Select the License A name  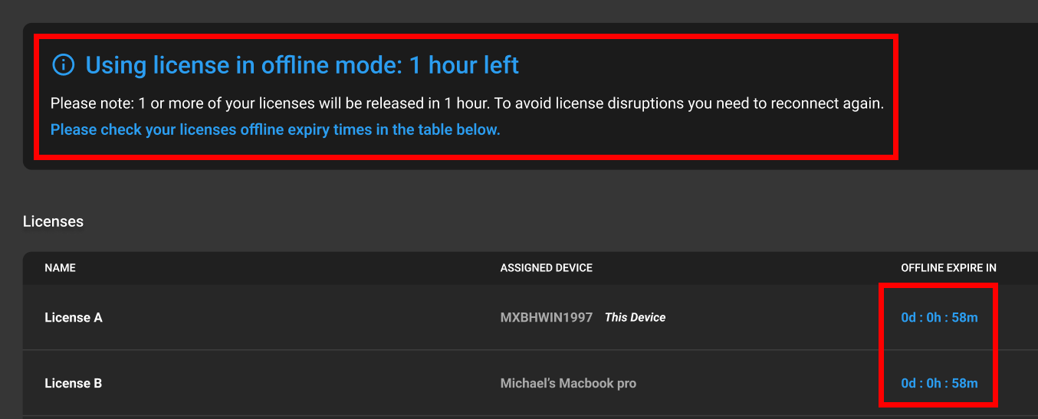point(74,317)
